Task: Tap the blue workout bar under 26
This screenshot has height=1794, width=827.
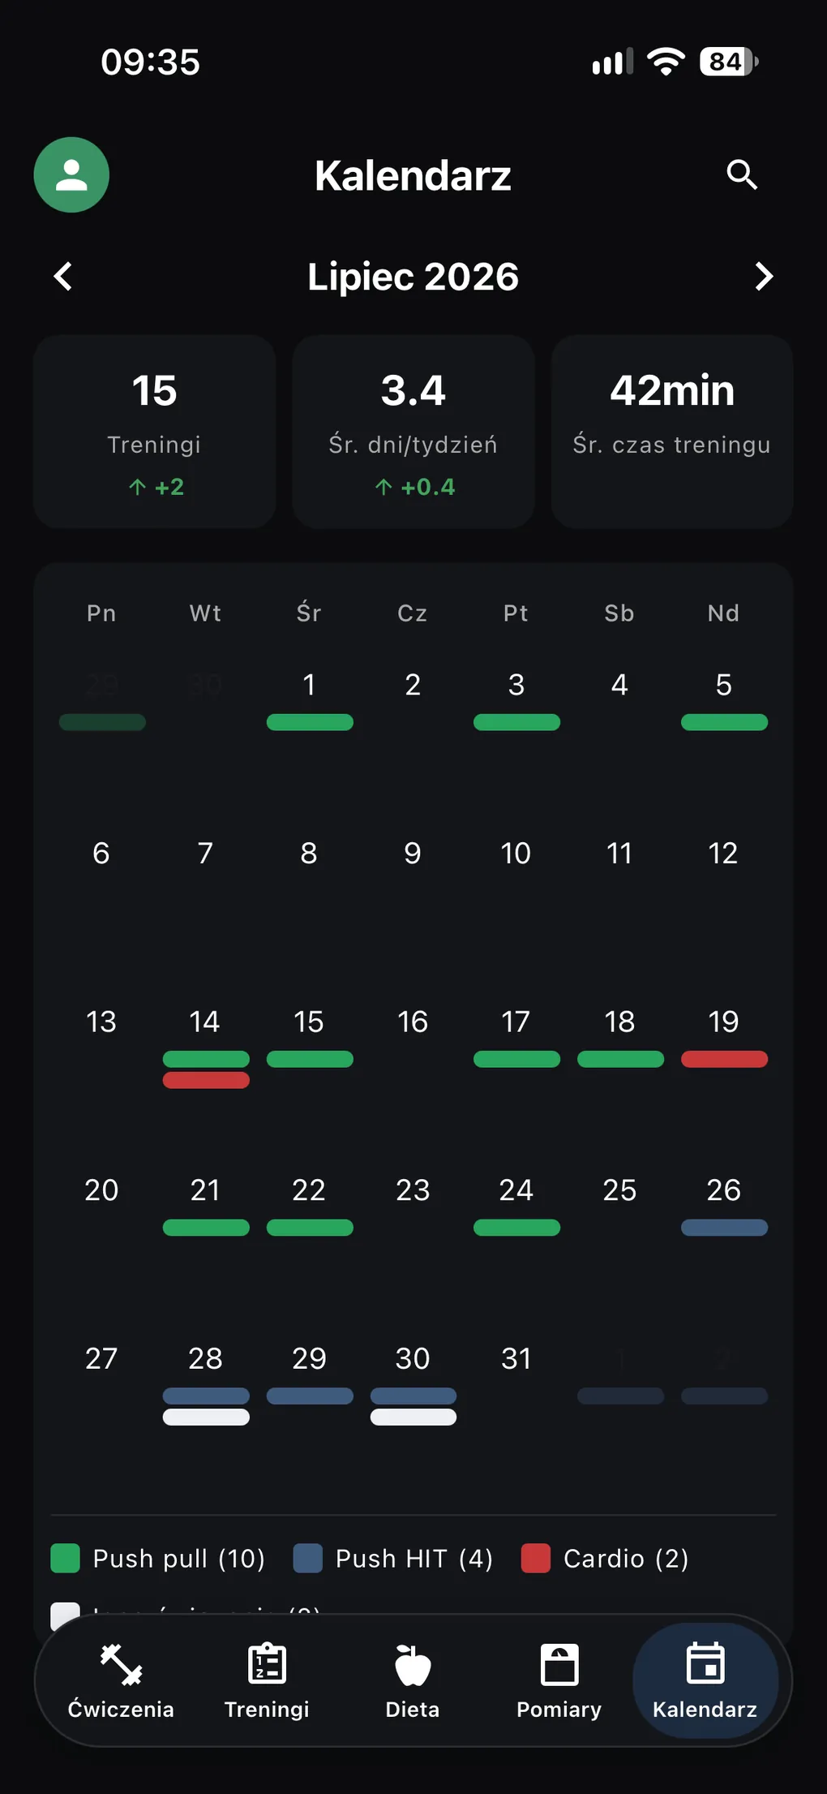Action: [x=724, y=1228]
